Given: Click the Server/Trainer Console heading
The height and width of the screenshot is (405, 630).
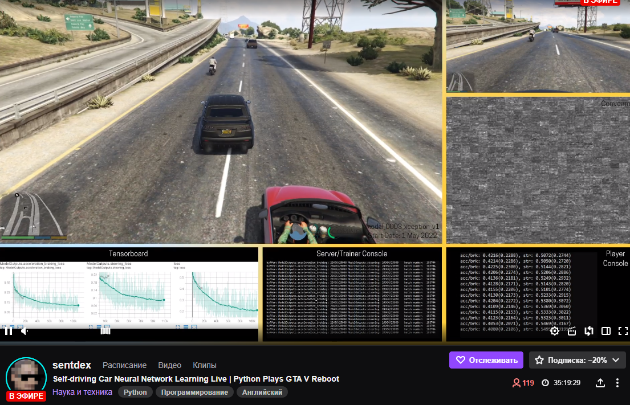Looking at the screenshot, I should click(352, 253).
